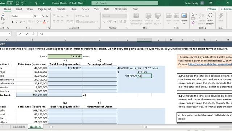232x131 pixels.
Task: Click the Comma Style icon
Action: coord(115,22)
